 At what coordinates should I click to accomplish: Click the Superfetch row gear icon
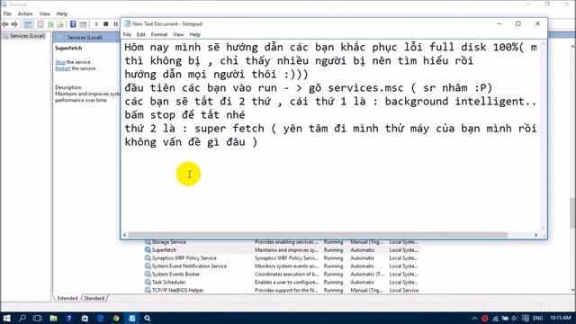(x=148, y=250)
